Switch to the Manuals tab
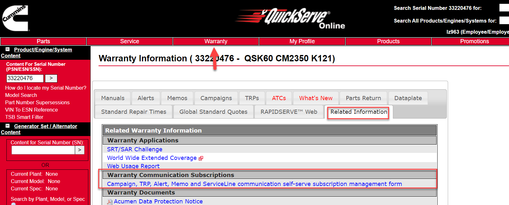 (x=113, y=98)
